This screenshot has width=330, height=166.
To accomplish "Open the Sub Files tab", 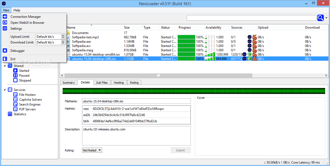I will tap(102, 83).
